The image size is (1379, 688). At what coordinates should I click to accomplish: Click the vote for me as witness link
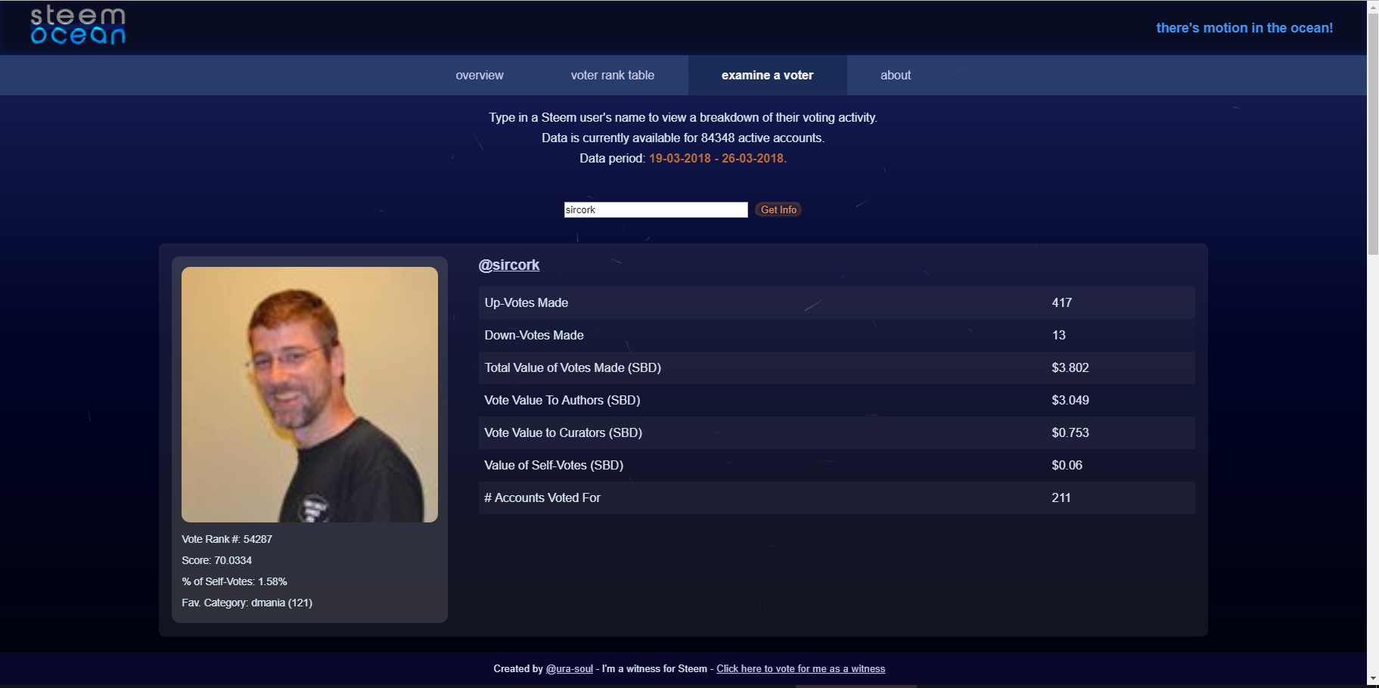[x=800, y=668]
